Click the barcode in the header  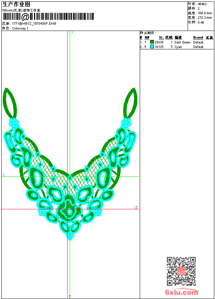49,17
